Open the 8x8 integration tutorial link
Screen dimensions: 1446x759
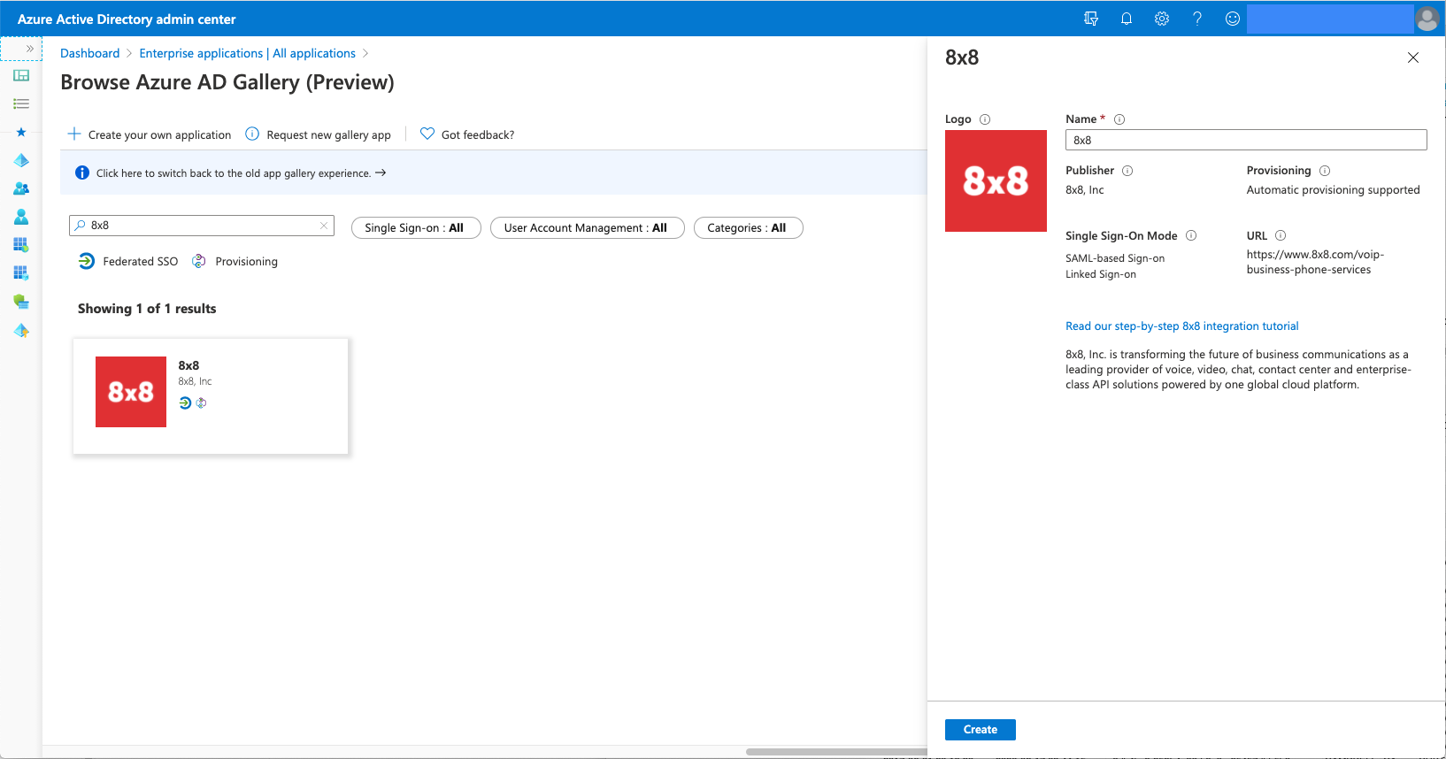pos(1181,326)
